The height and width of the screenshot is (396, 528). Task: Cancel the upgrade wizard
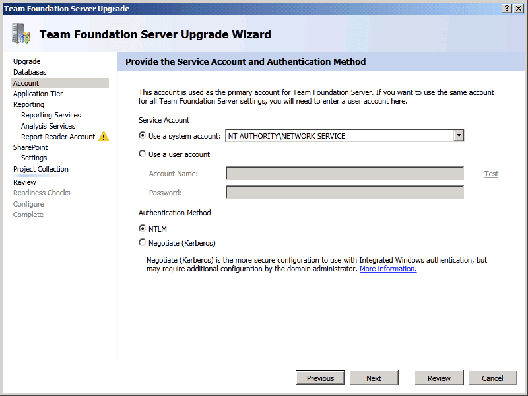pyautogui.click(x=492, y=378)
